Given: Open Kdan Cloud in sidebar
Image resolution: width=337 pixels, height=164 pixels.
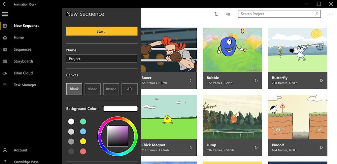Looking at the screenshot, I should click(23, 73).
